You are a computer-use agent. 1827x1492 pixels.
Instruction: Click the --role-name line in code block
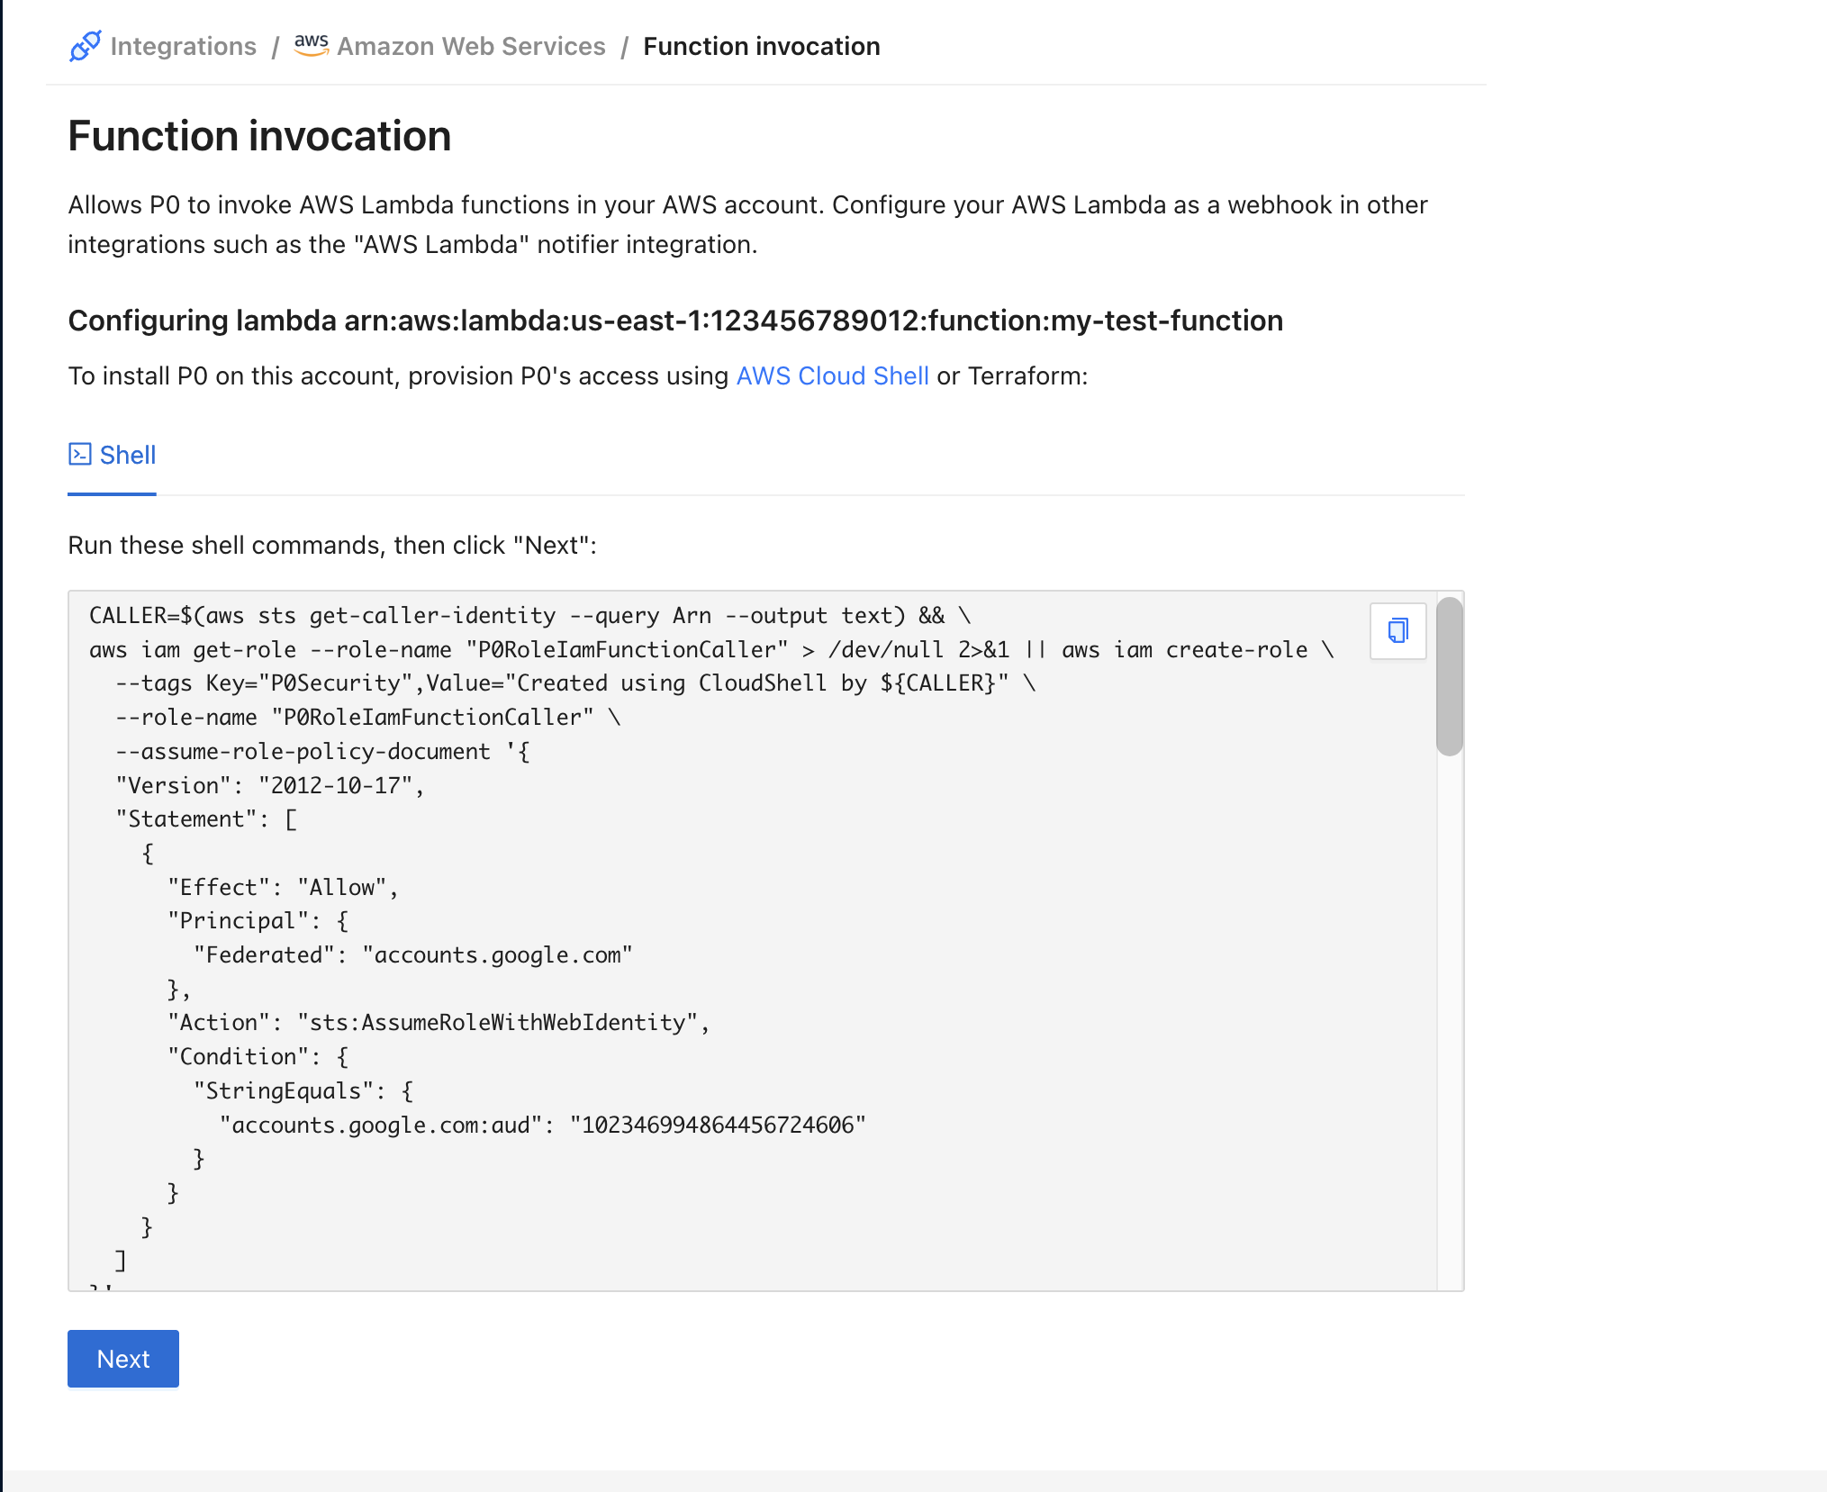pos(367,718)
